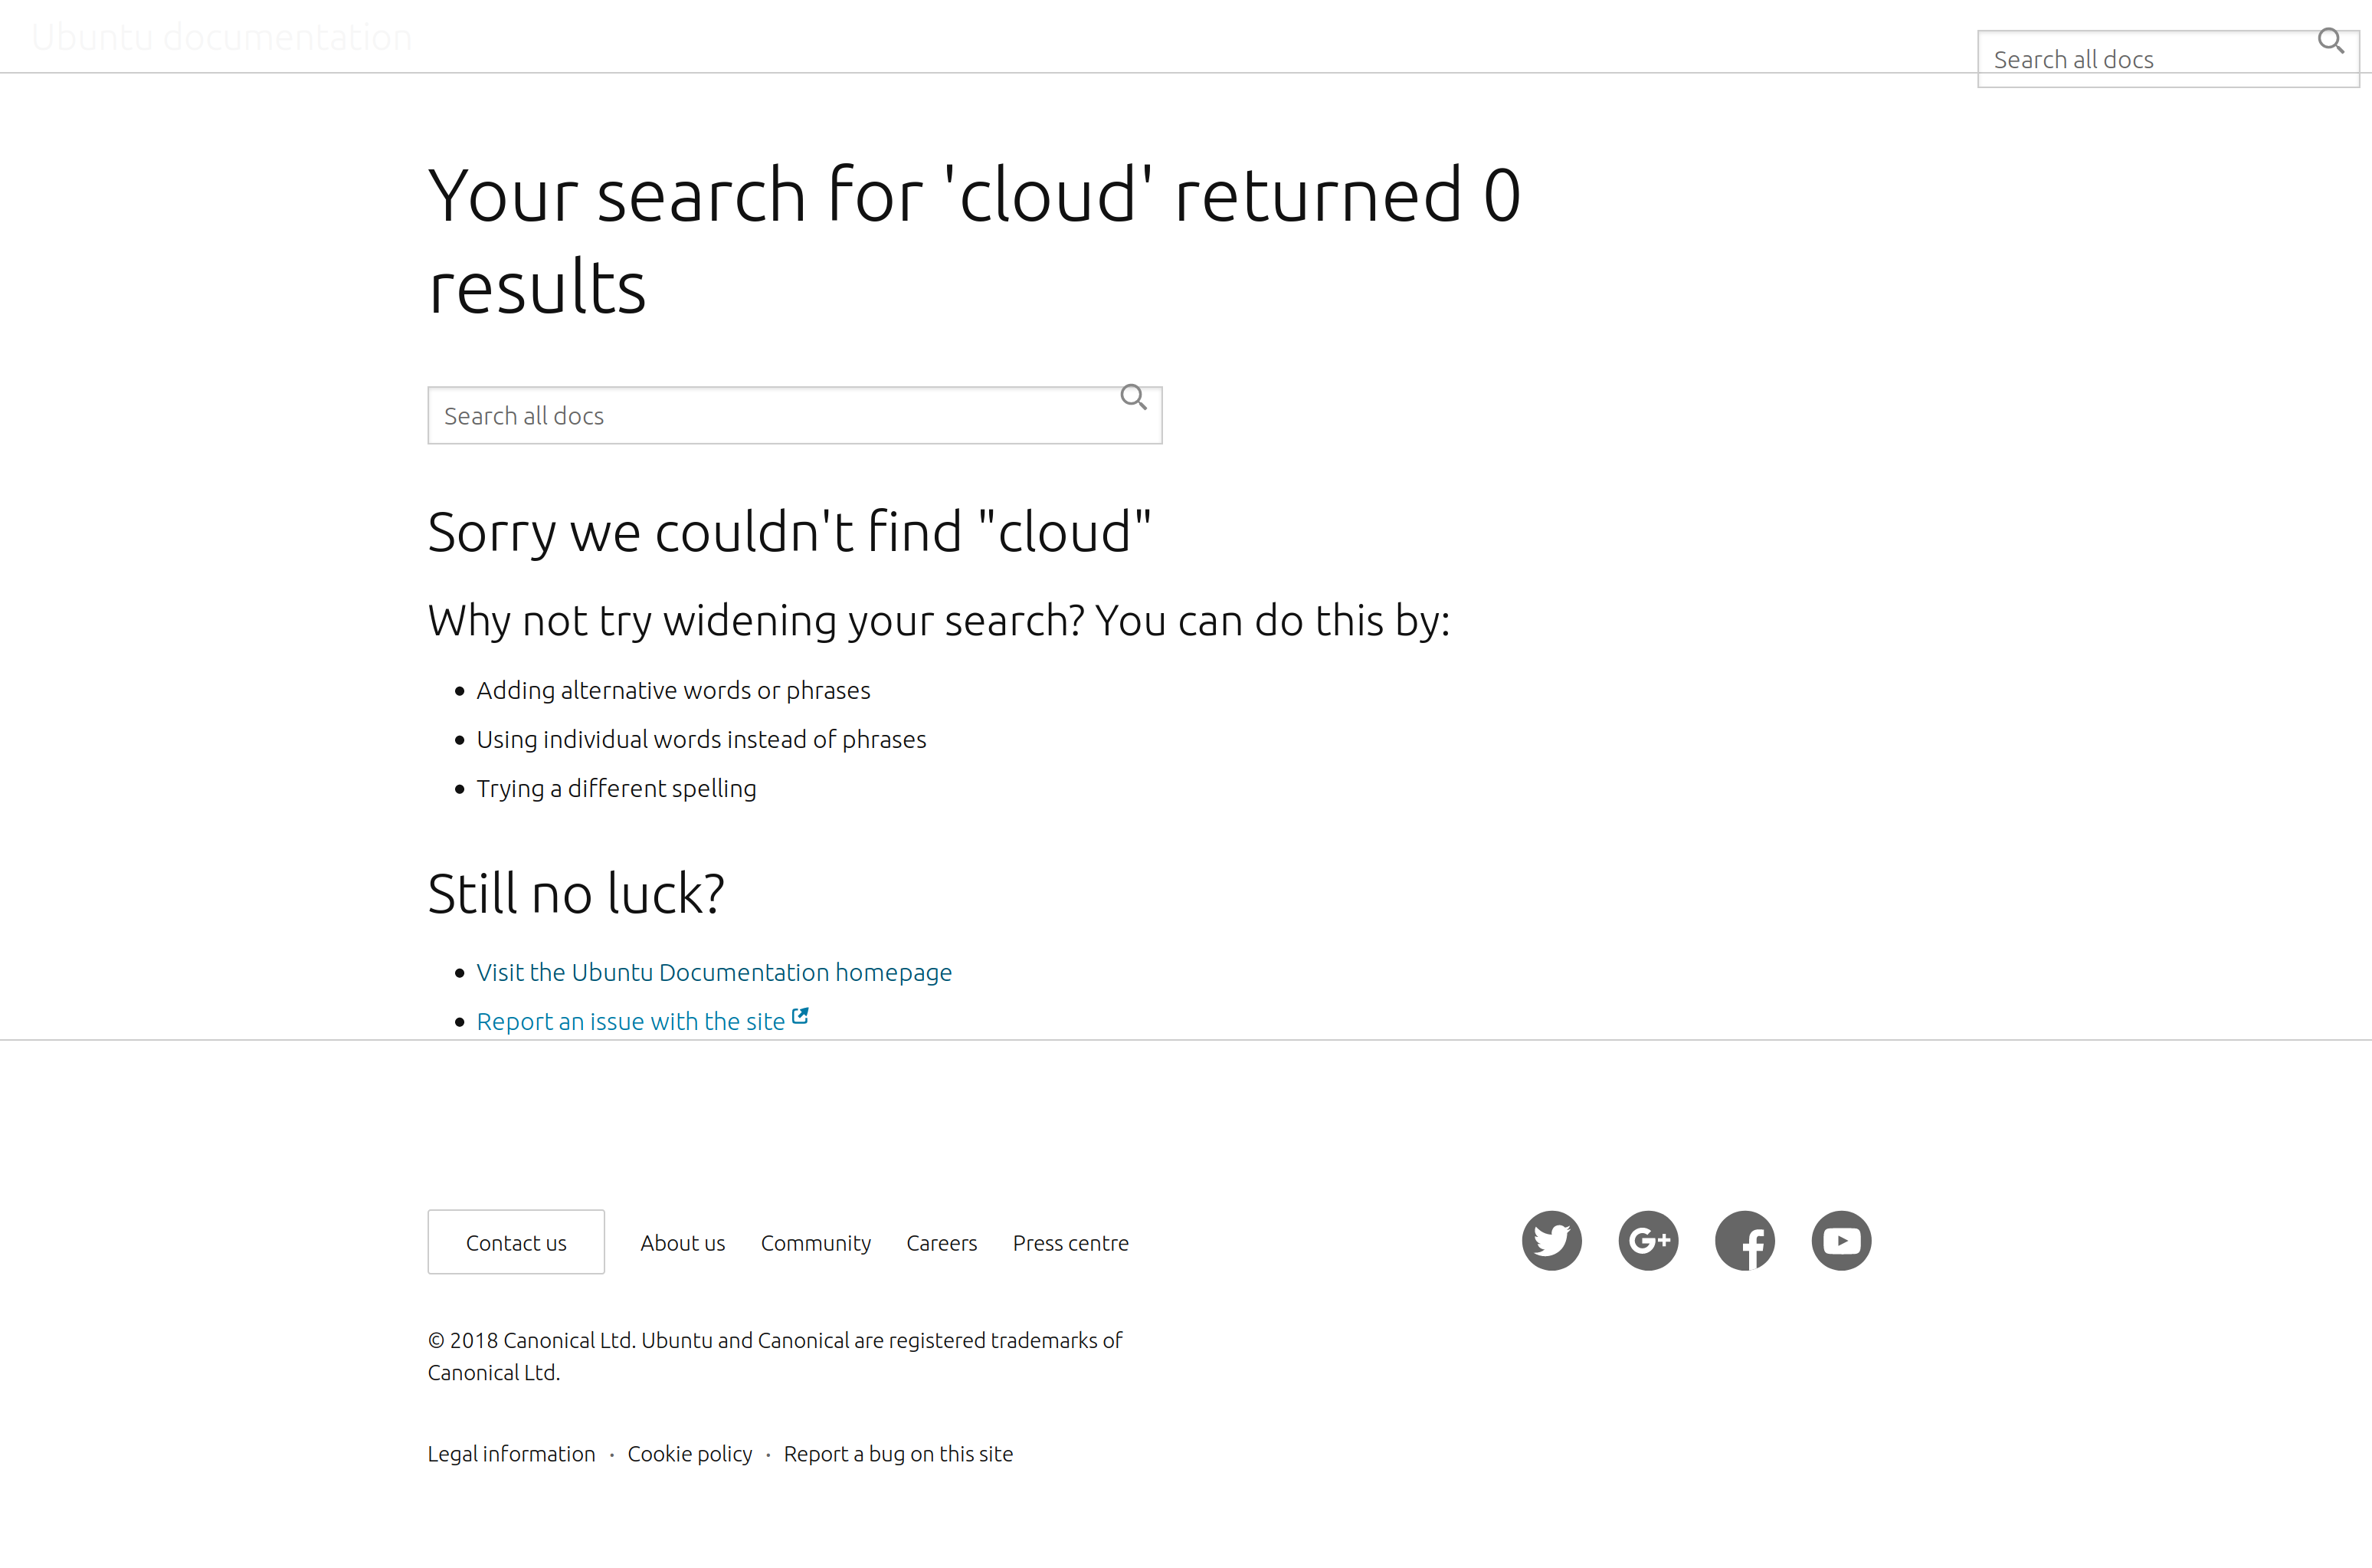Open the Legal information page

[511, 1453]
